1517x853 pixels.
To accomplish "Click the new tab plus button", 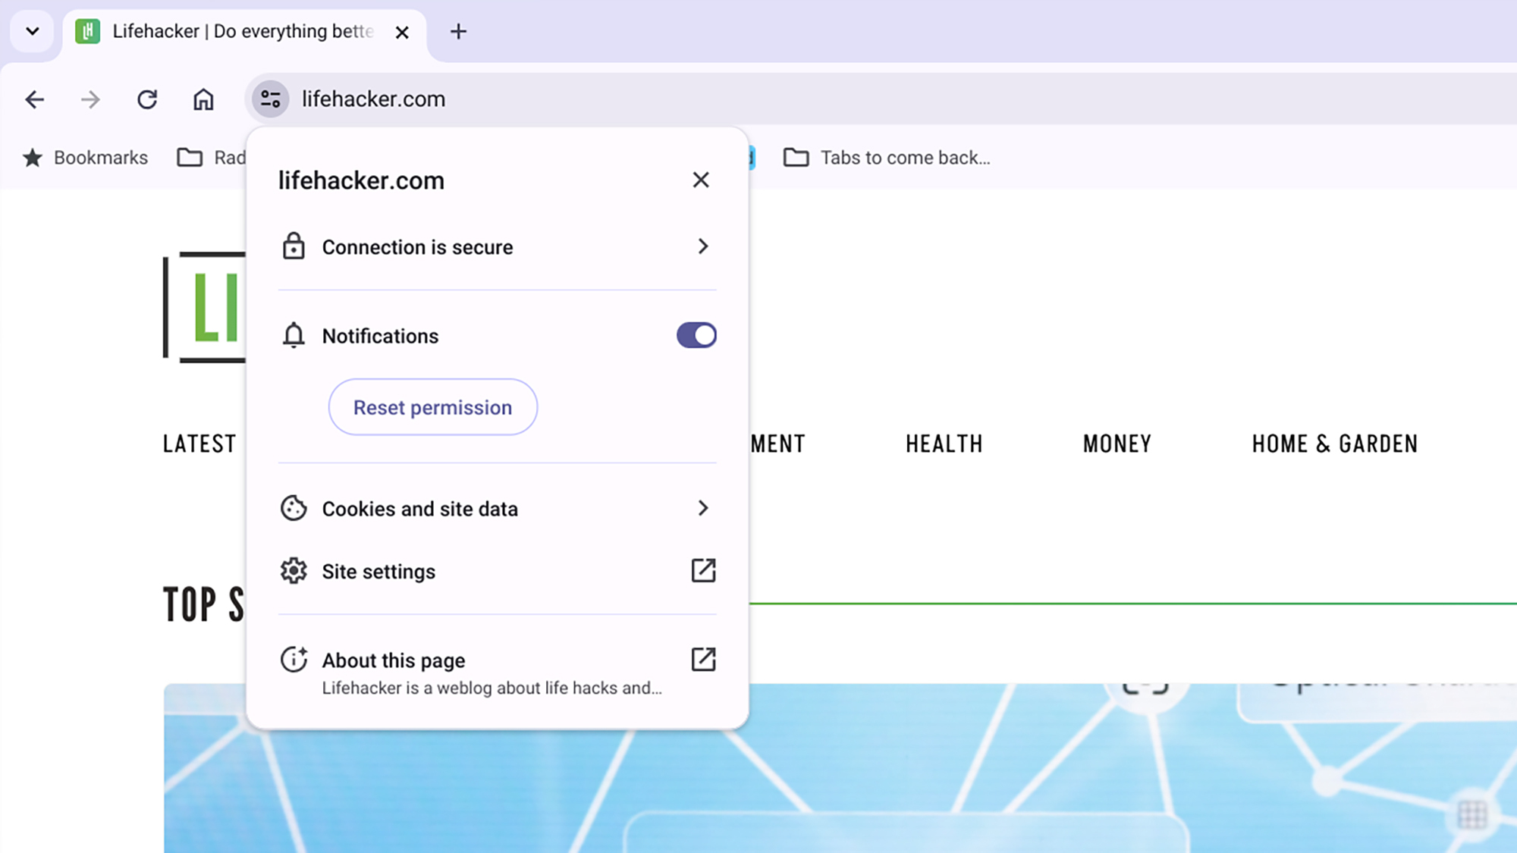I will [458, 31].
